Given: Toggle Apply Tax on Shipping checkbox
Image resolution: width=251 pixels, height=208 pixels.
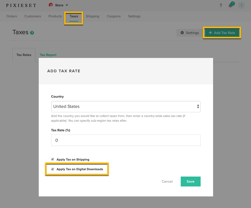Looking at the screenshot, I should 53,159.
